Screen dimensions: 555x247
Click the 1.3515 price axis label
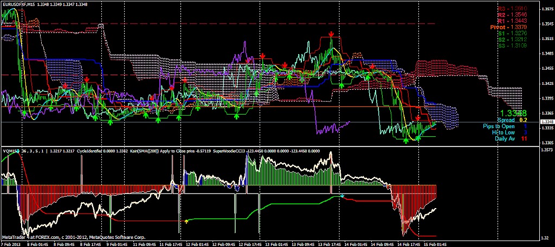(547, 39)
